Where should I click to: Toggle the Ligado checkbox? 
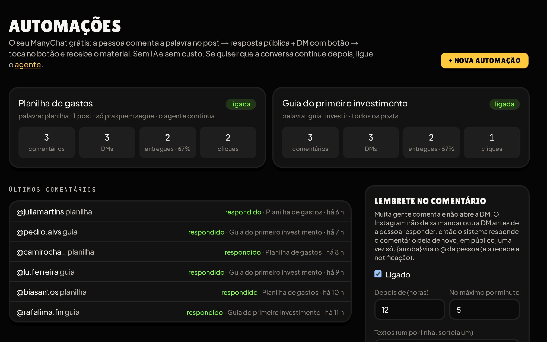pos(378,274)
